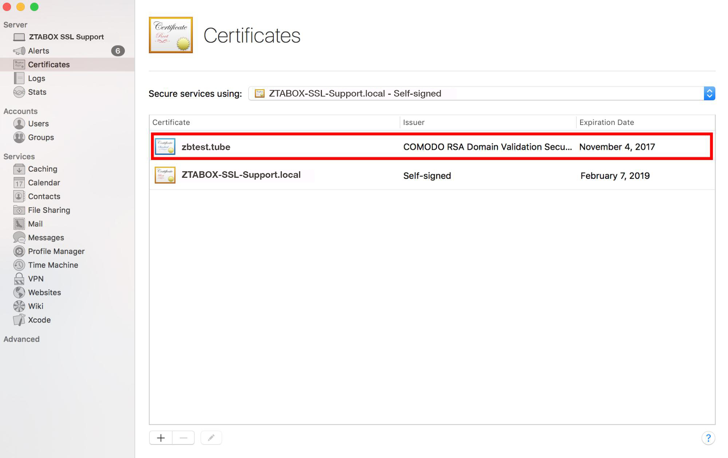Select the Wiki pinwheel icon
This screenshot has height=458, width=728.
[19, 306]
